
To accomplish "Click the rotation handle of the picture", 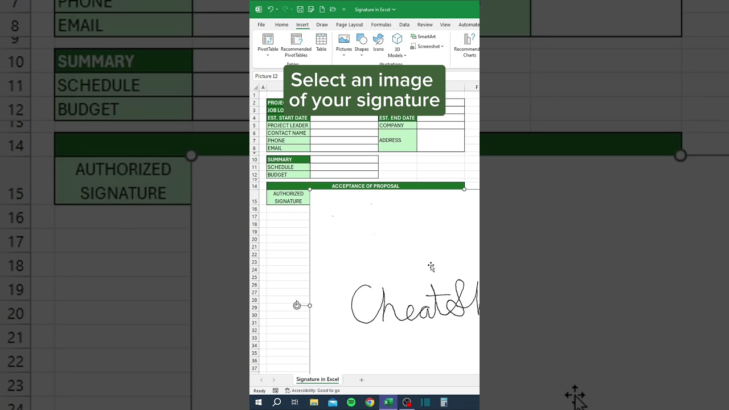I will pyautogui.click(x=297, y=305).
